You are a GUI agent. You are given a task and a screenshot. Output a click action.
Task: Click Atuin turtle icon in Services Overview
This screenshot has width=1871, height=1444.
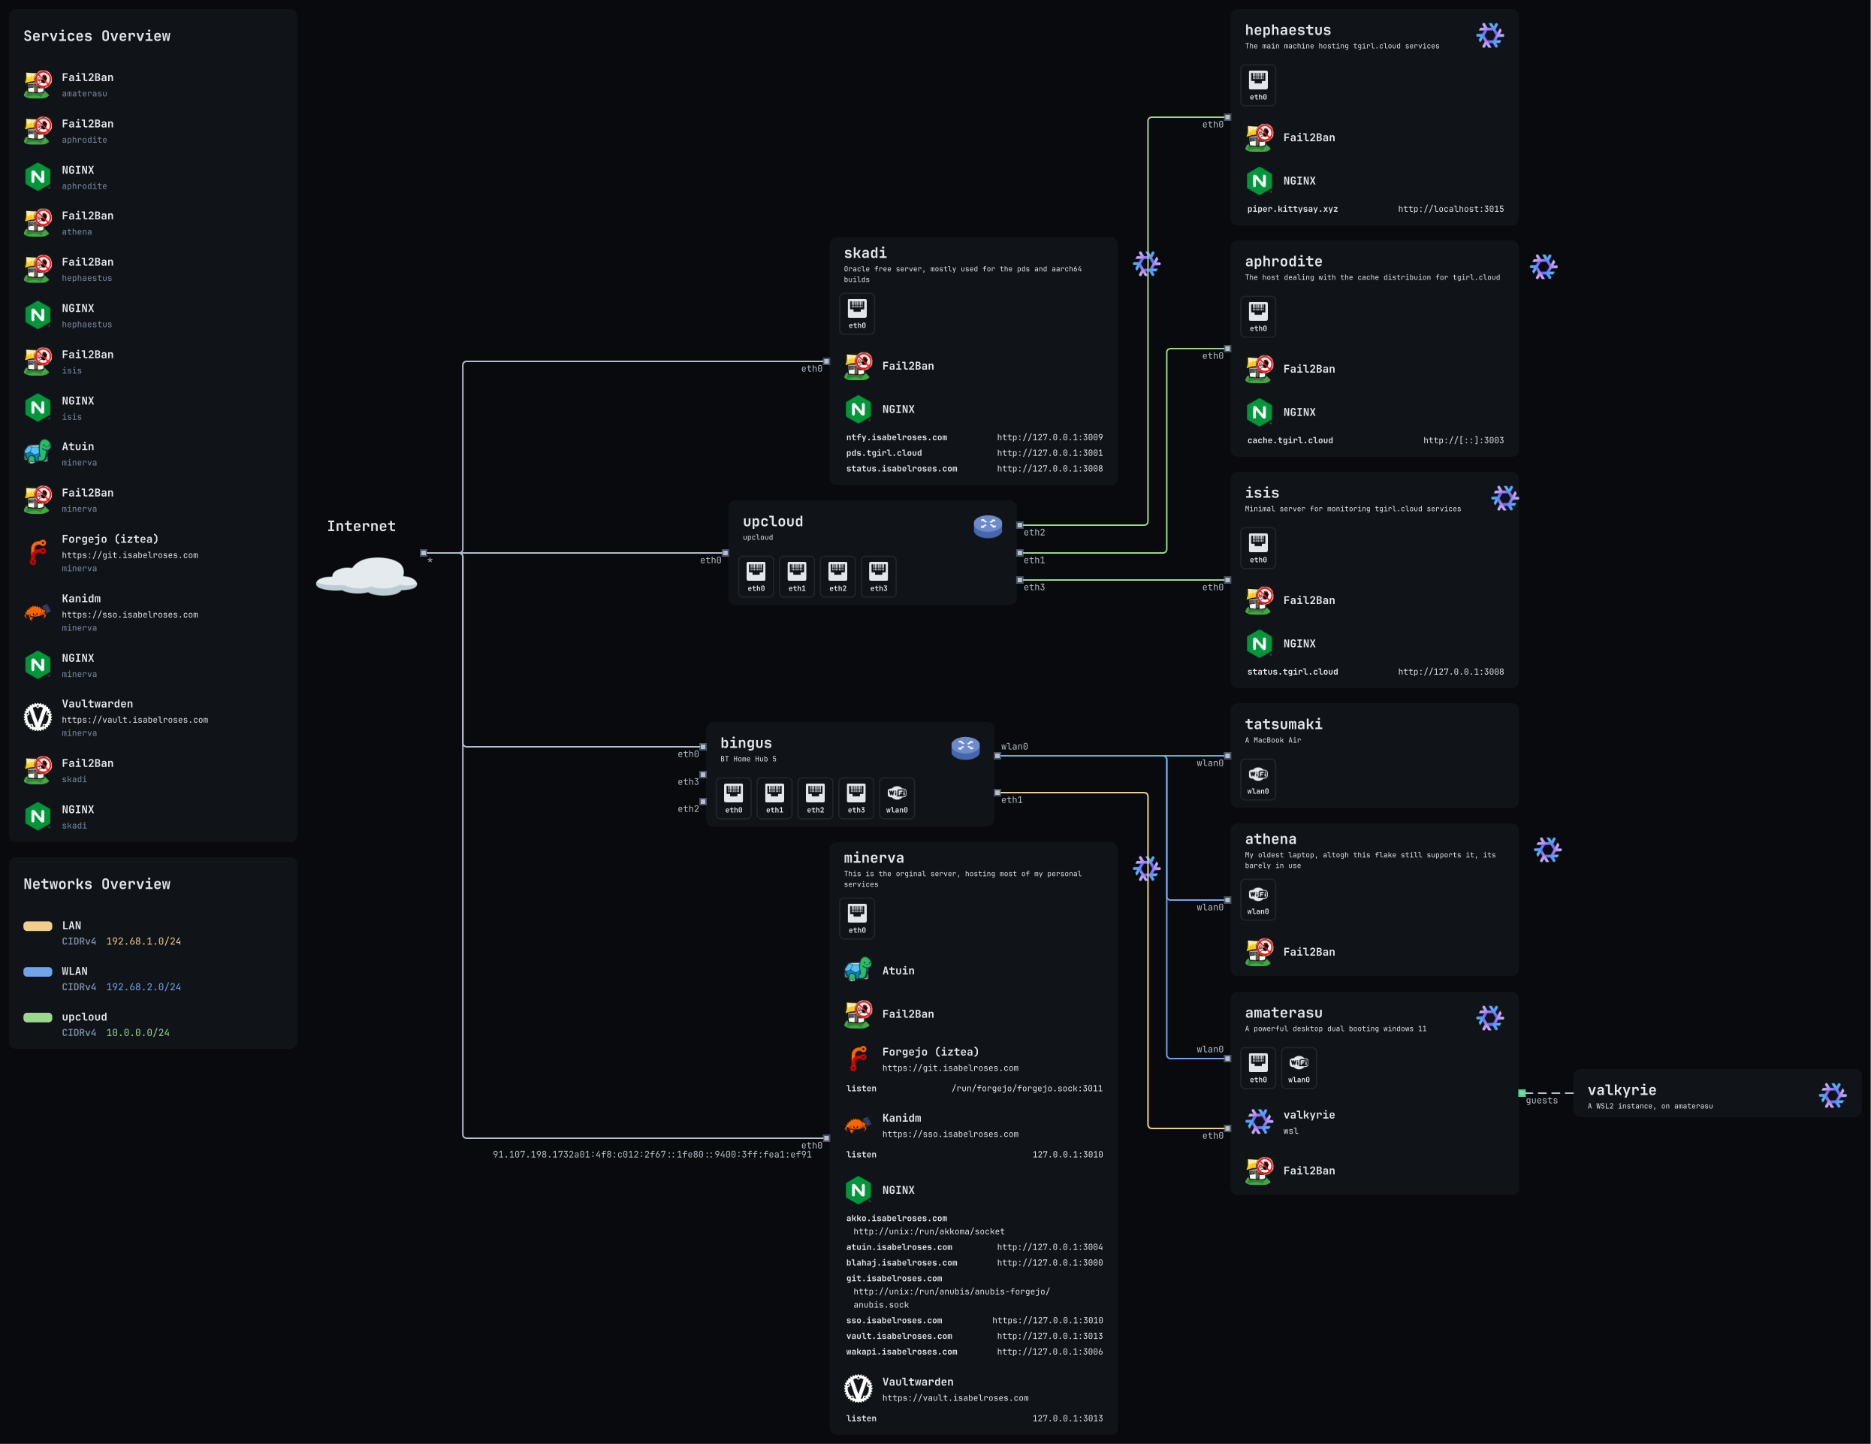pos(37,452)
